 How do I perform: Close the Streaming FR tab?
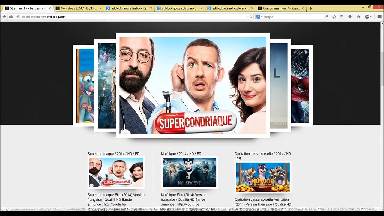tap(50, 8)
